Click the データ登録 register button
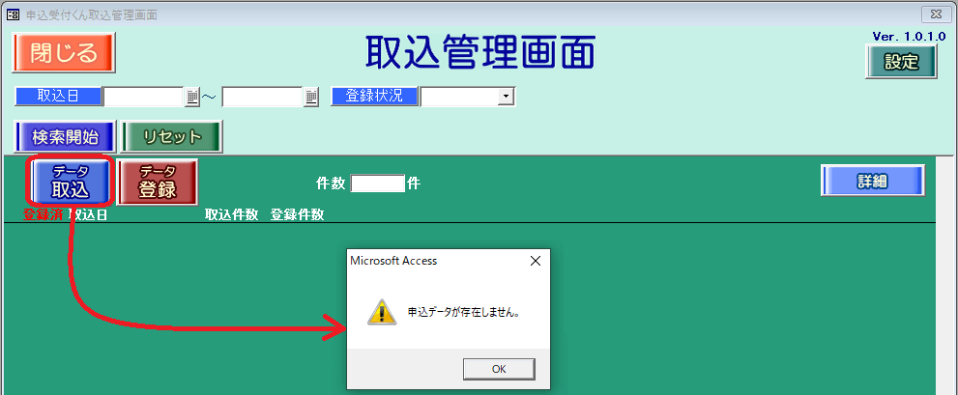Viewport: 958px width, 395px height. coord(158,182)
